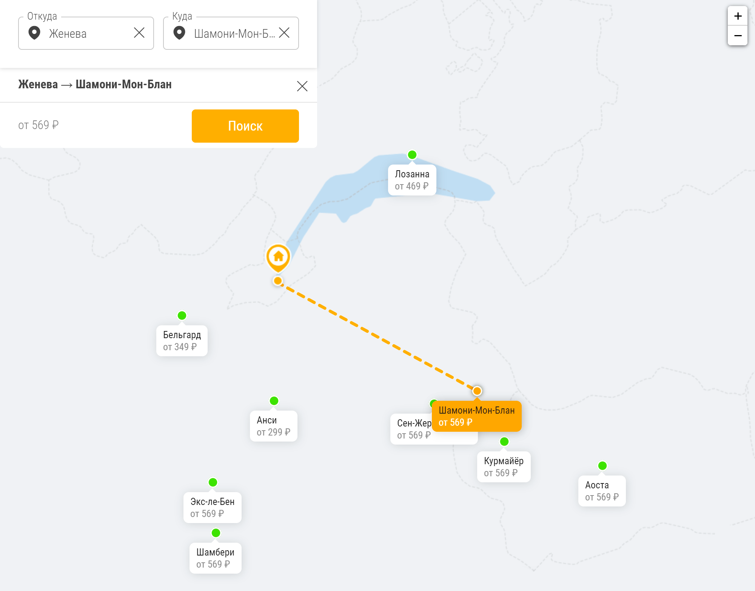
Task: Click the green dot above Бельгард
Action: pyautogui.click(x=182, y=316)
